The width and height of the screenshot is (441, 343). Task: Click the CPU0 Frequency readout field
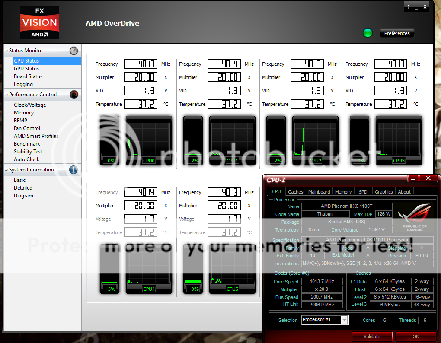(x=141, y=64)
